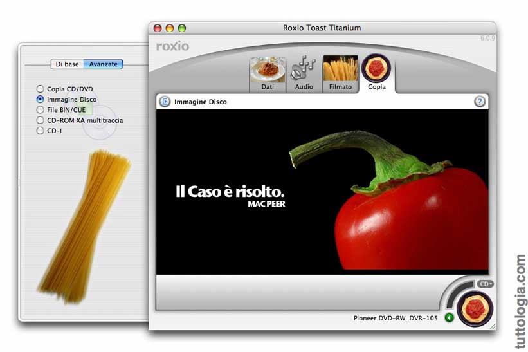Click the big pasta plate burn button
Viewport: 528px width, 352px height.
tap(475, 308)
